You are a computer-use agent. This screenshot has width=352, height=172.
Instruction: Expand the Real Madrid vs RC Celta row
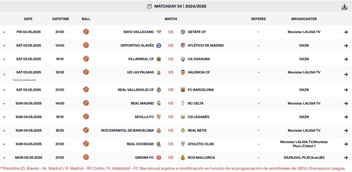[4, 104]
